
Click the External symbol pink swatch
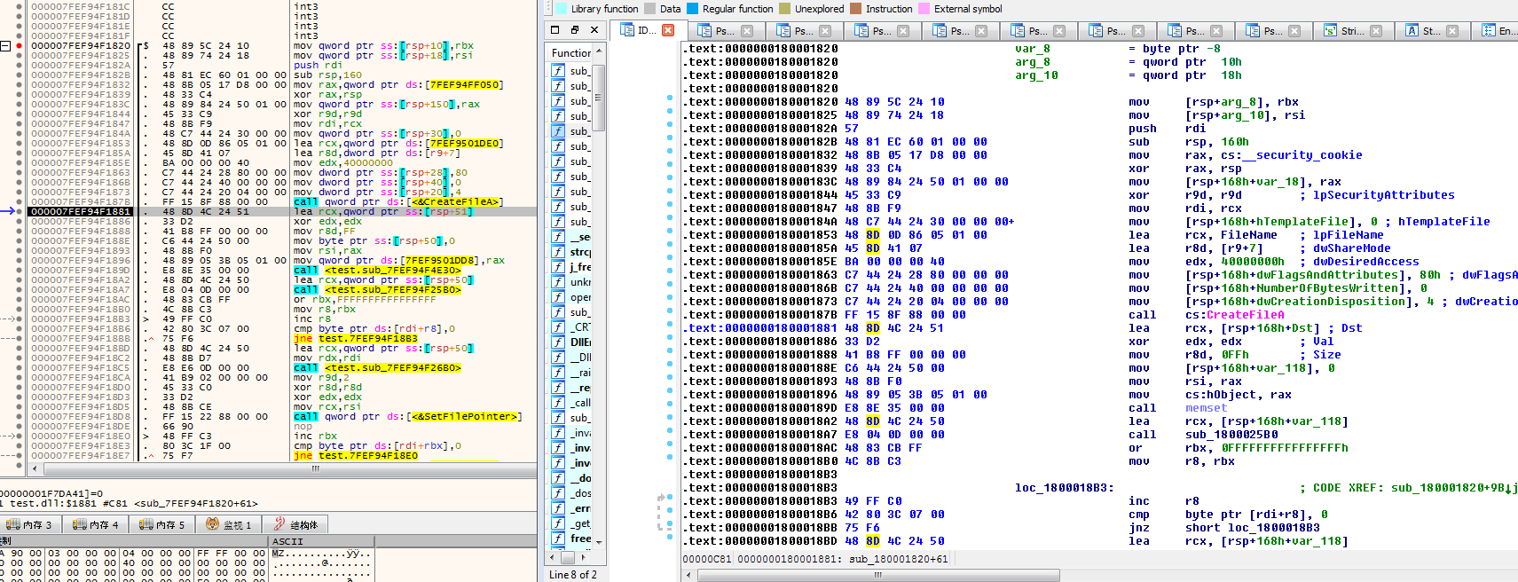click(924, 9)
